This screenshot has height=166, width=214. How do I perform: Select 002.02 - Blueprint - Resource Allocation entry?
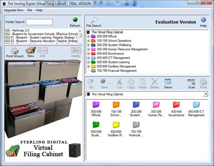point(42,41)
